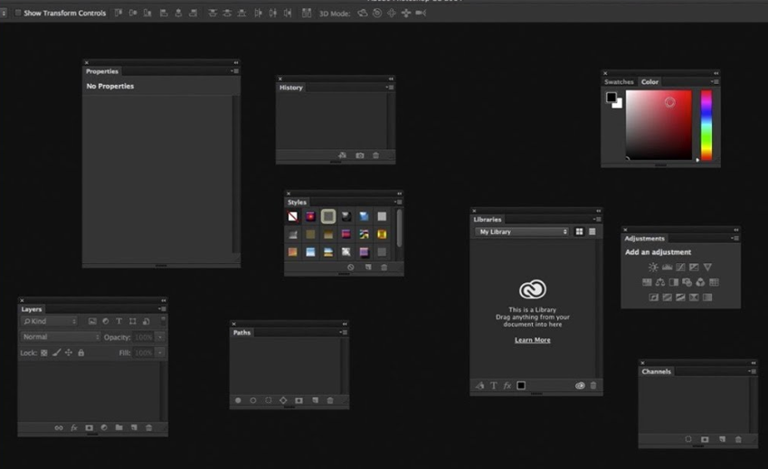768x469 pixels.
Task: Enable Show Transform Controls checkbox
Action: 18,13
